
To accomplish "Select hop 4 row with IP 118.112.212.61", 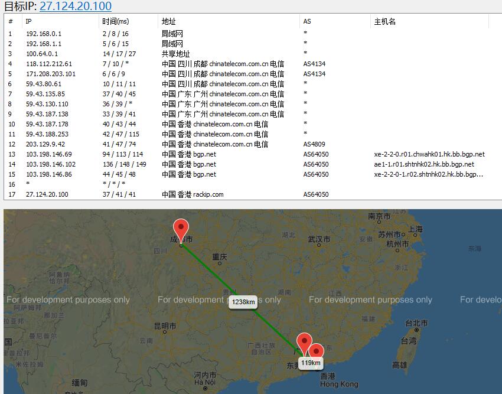I will pyautogui.click(x=49, y=64).
